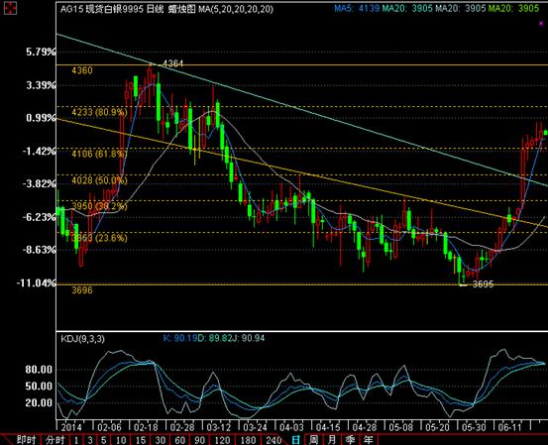Click the KDJ(9,3,3) indicator label
Image resolution: width=548 pixels, height=445 pixels.
pos(82,339)
